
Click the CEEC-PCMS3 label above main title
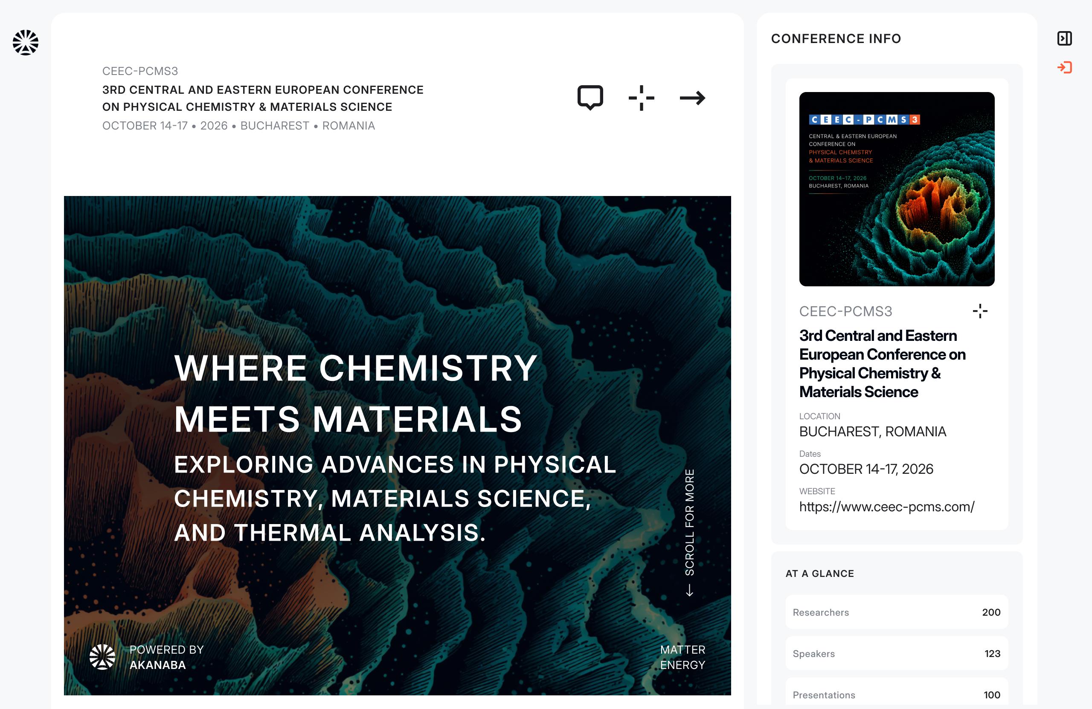[140, 71]
